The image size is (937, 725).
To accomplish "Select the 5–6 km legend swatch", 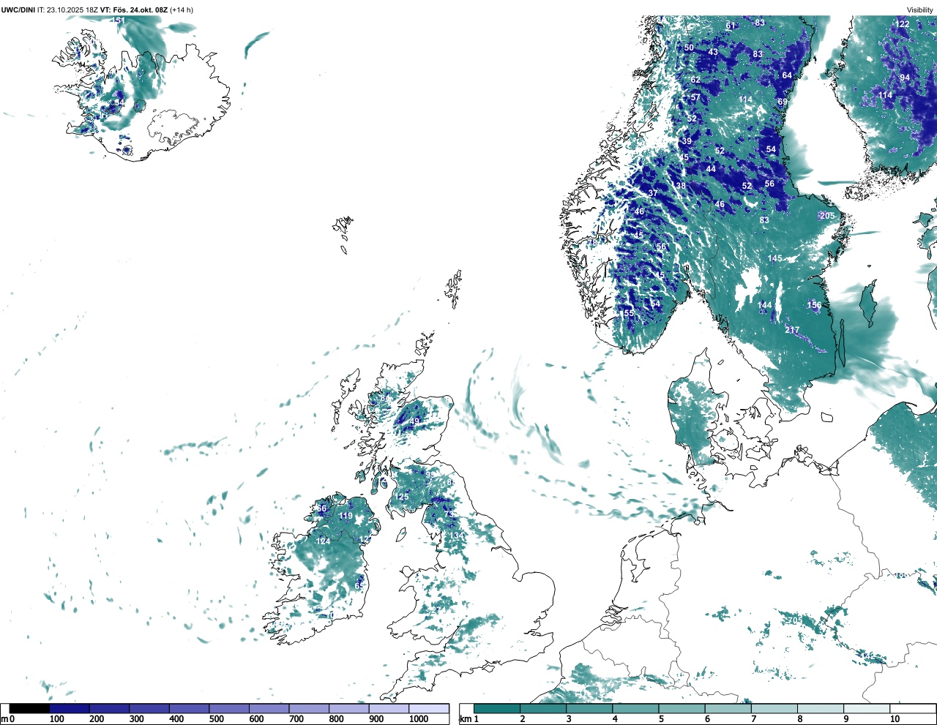I will pos(682,708).
